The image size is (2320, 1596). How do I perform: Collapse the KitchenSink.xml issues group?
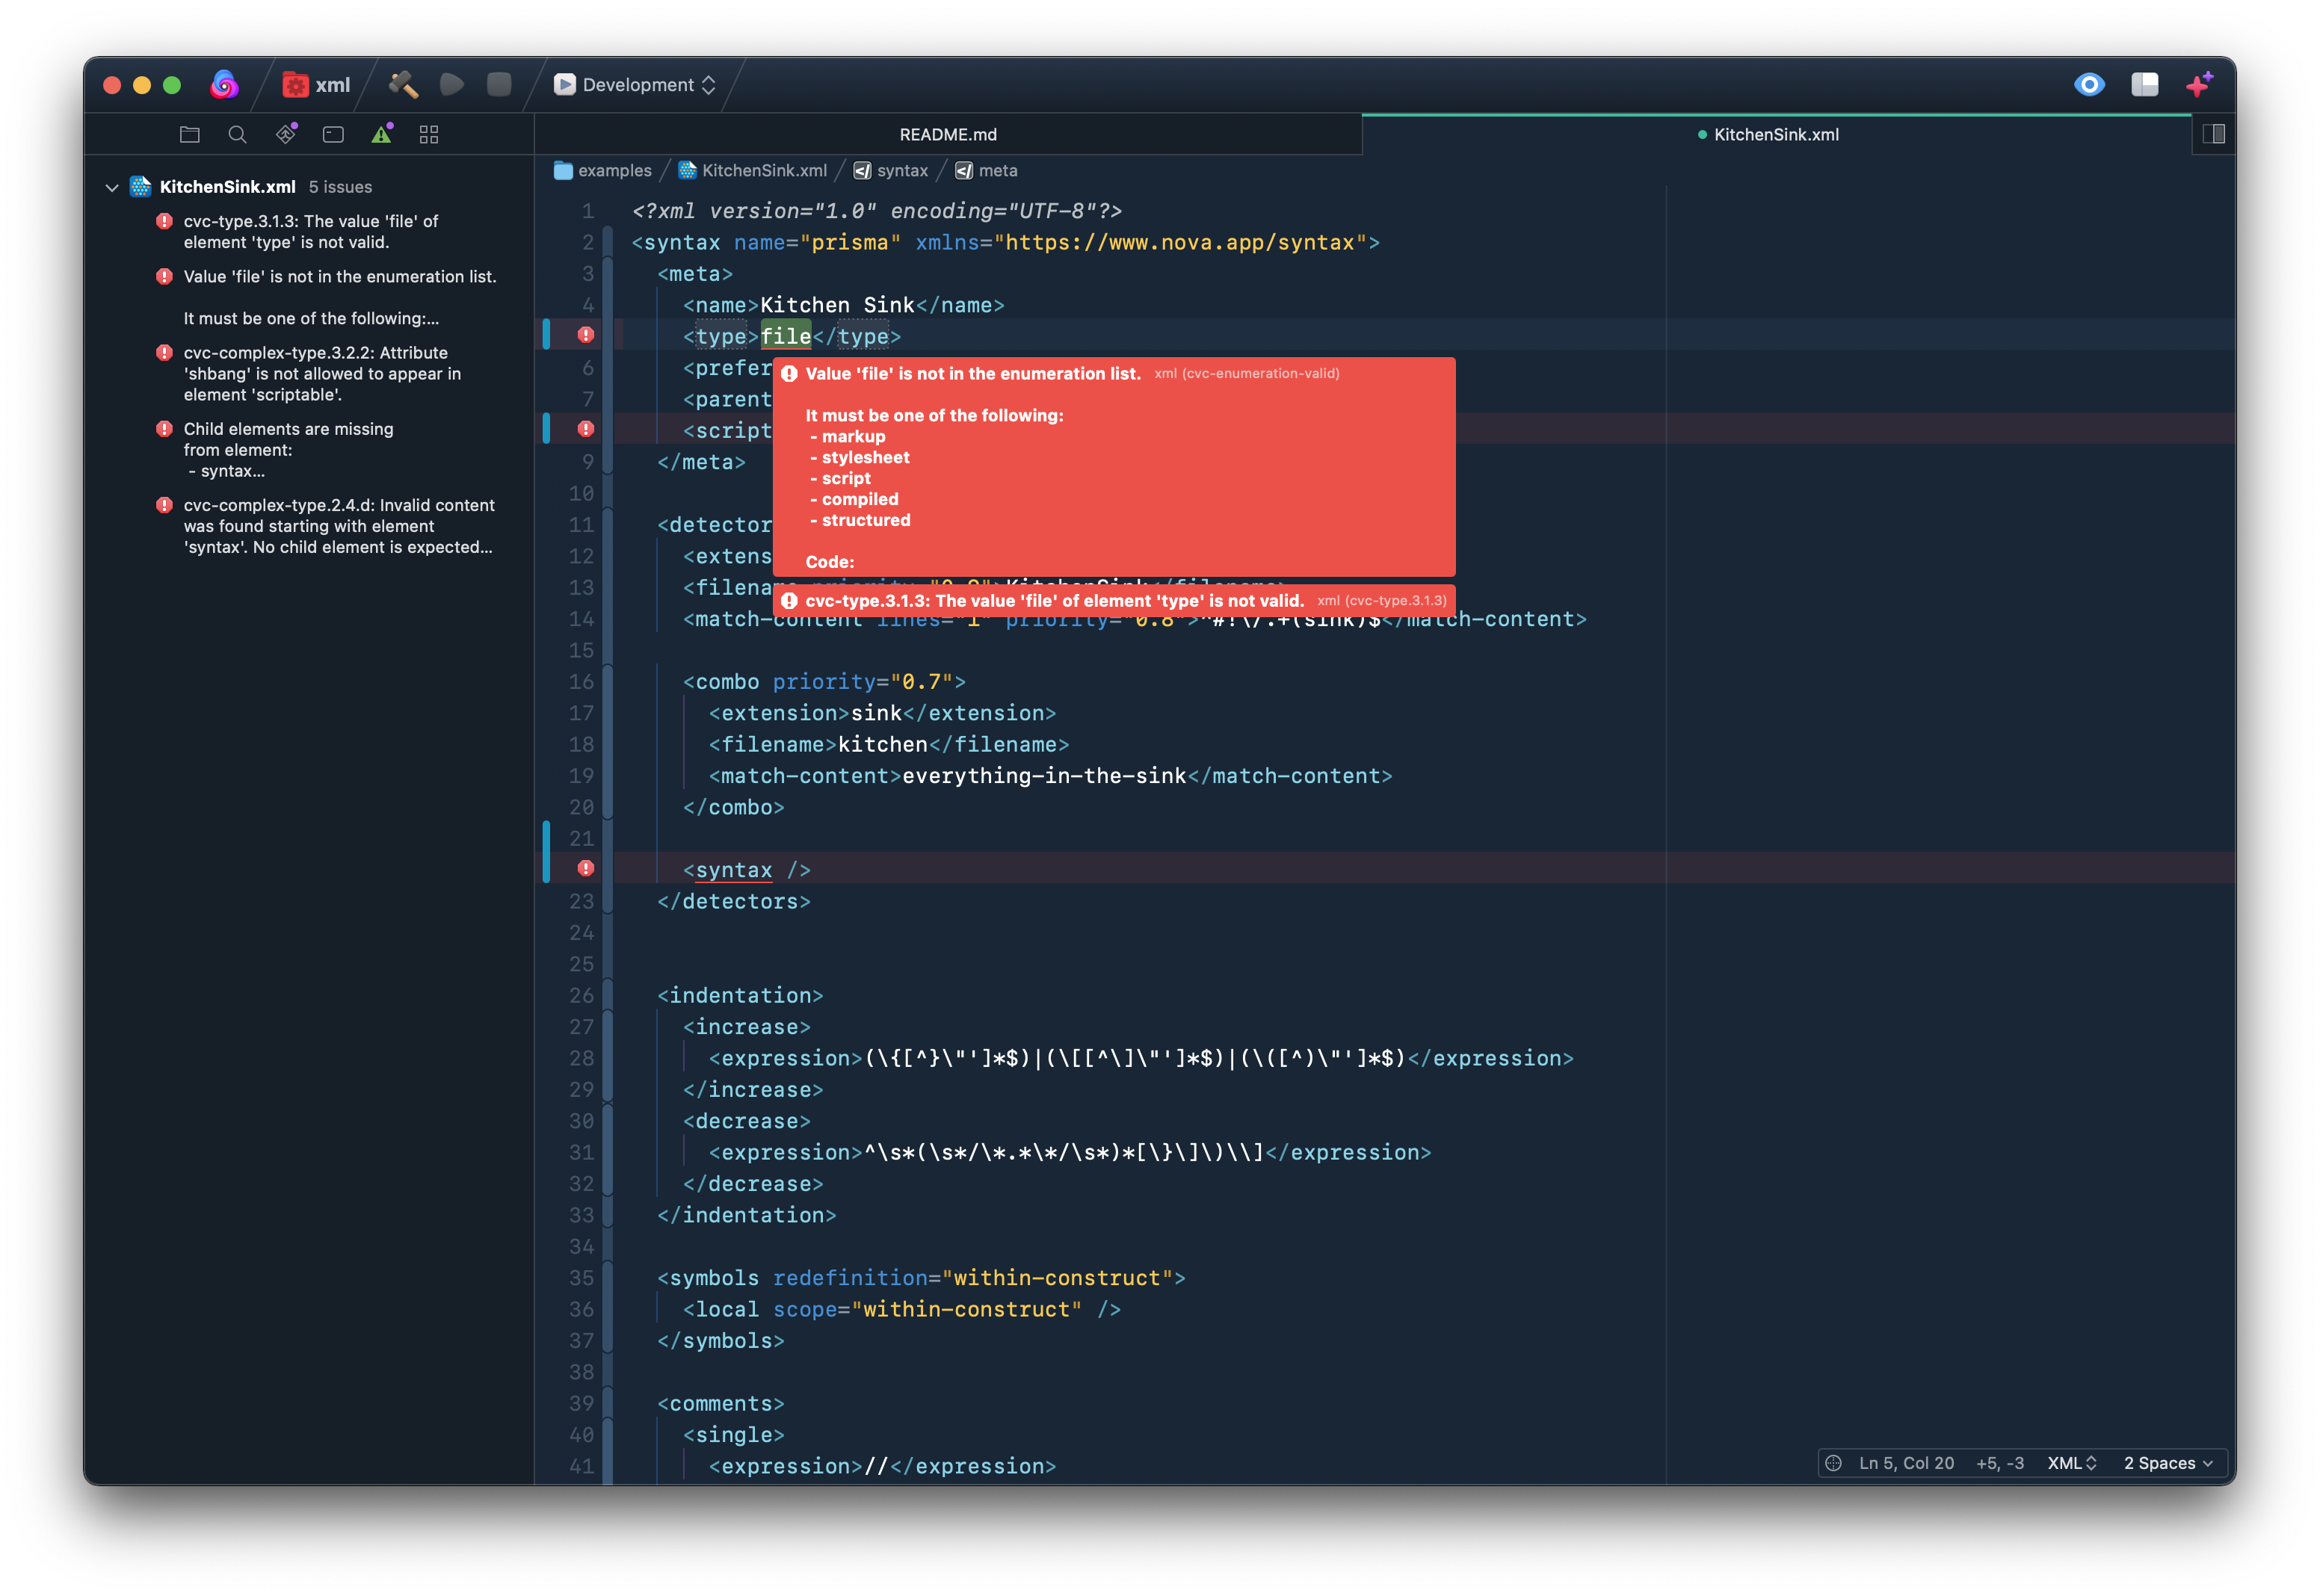pos(112,187)
